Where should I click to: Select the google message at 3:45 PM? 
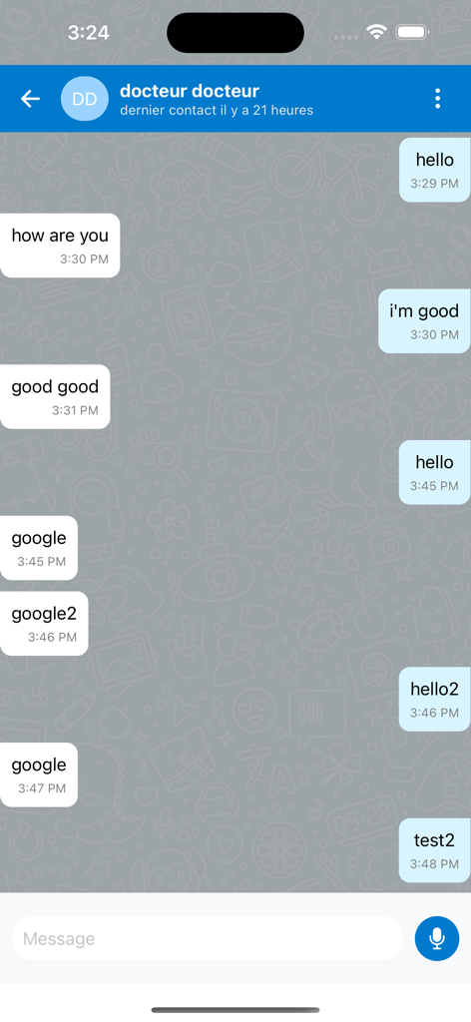39,548
